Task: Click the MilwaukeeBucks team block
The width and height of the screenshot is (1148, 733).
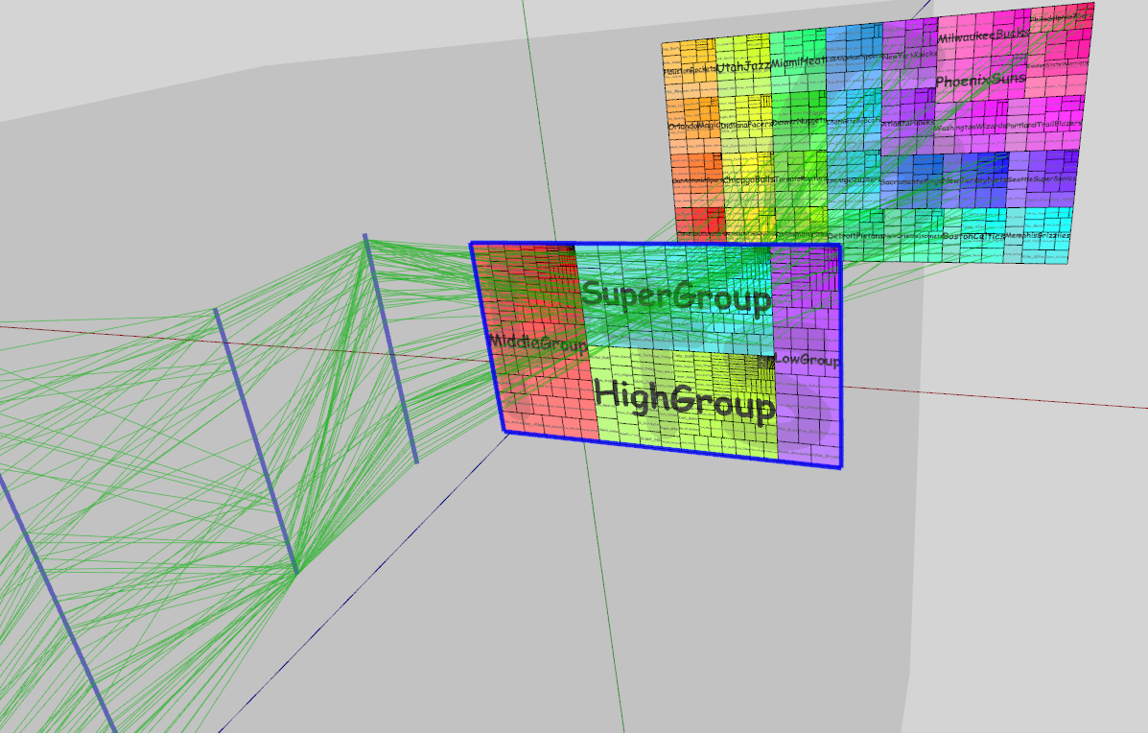Action: coord(982,36)
